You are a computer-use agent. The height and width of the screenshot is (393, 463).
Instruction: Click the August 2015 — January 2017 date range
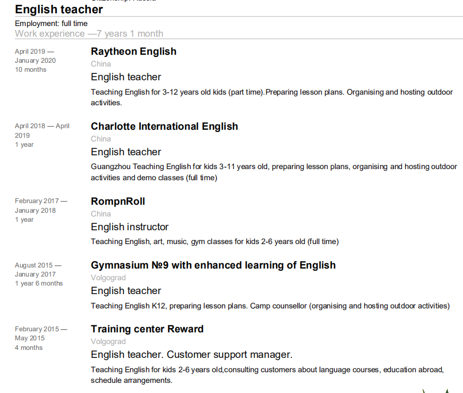pyautogui.click(x=38, y=270)
